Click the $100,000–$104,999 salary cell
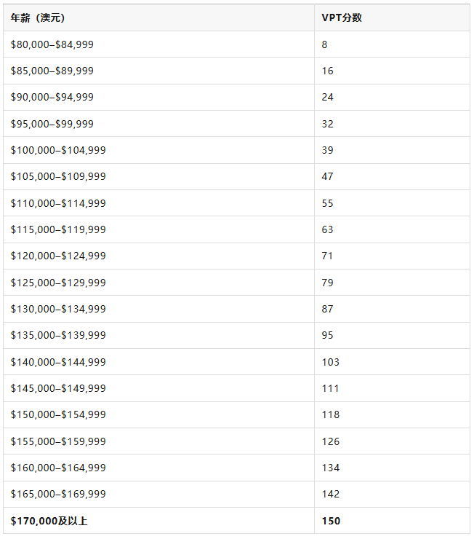Viewport: 474px width, 539px height. (158, 150)
